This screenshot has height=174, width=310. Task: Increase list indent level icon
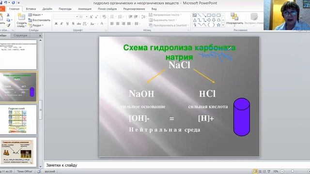click(x=136, y=17)
